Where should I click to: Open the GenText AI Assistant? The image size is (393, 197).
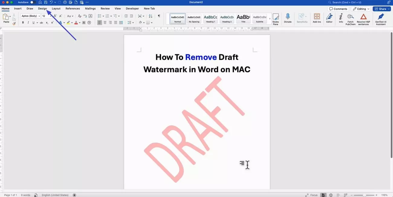(x=381, y=19)
